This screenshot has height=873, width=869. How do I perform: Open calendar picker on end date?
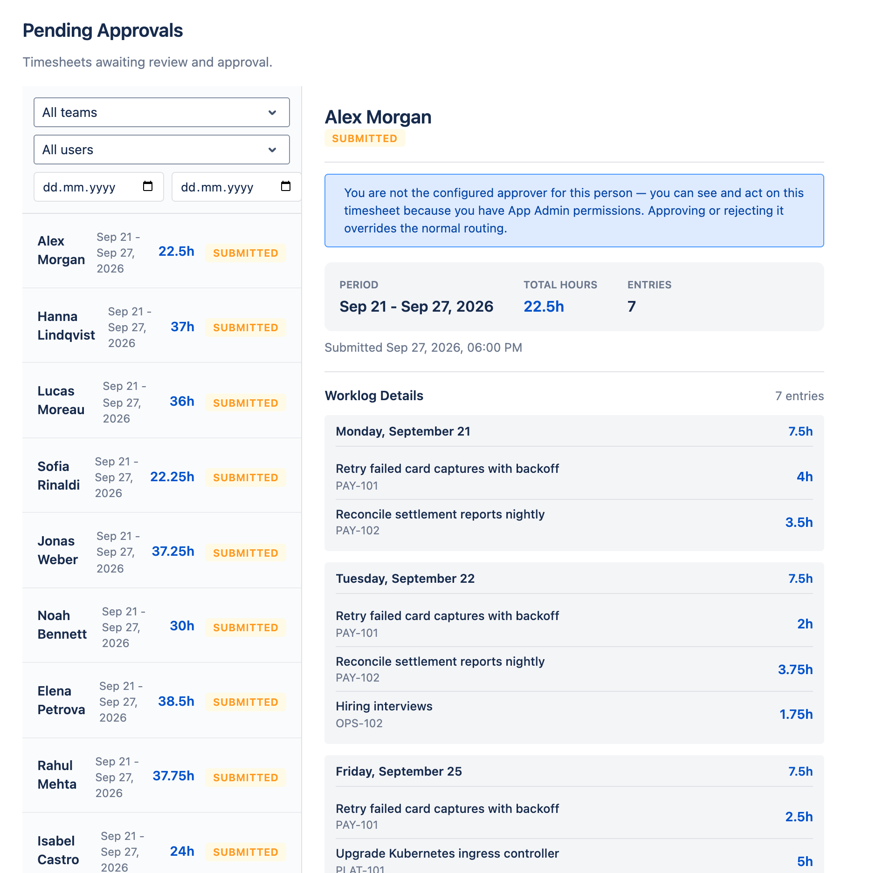286,186
